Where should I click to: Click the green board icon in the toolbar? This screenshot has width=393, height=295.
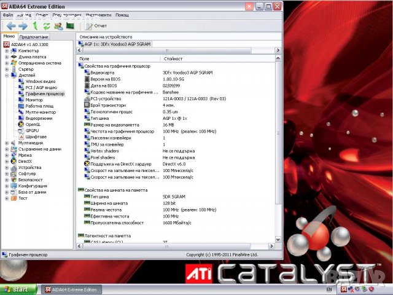coord(70,26)
